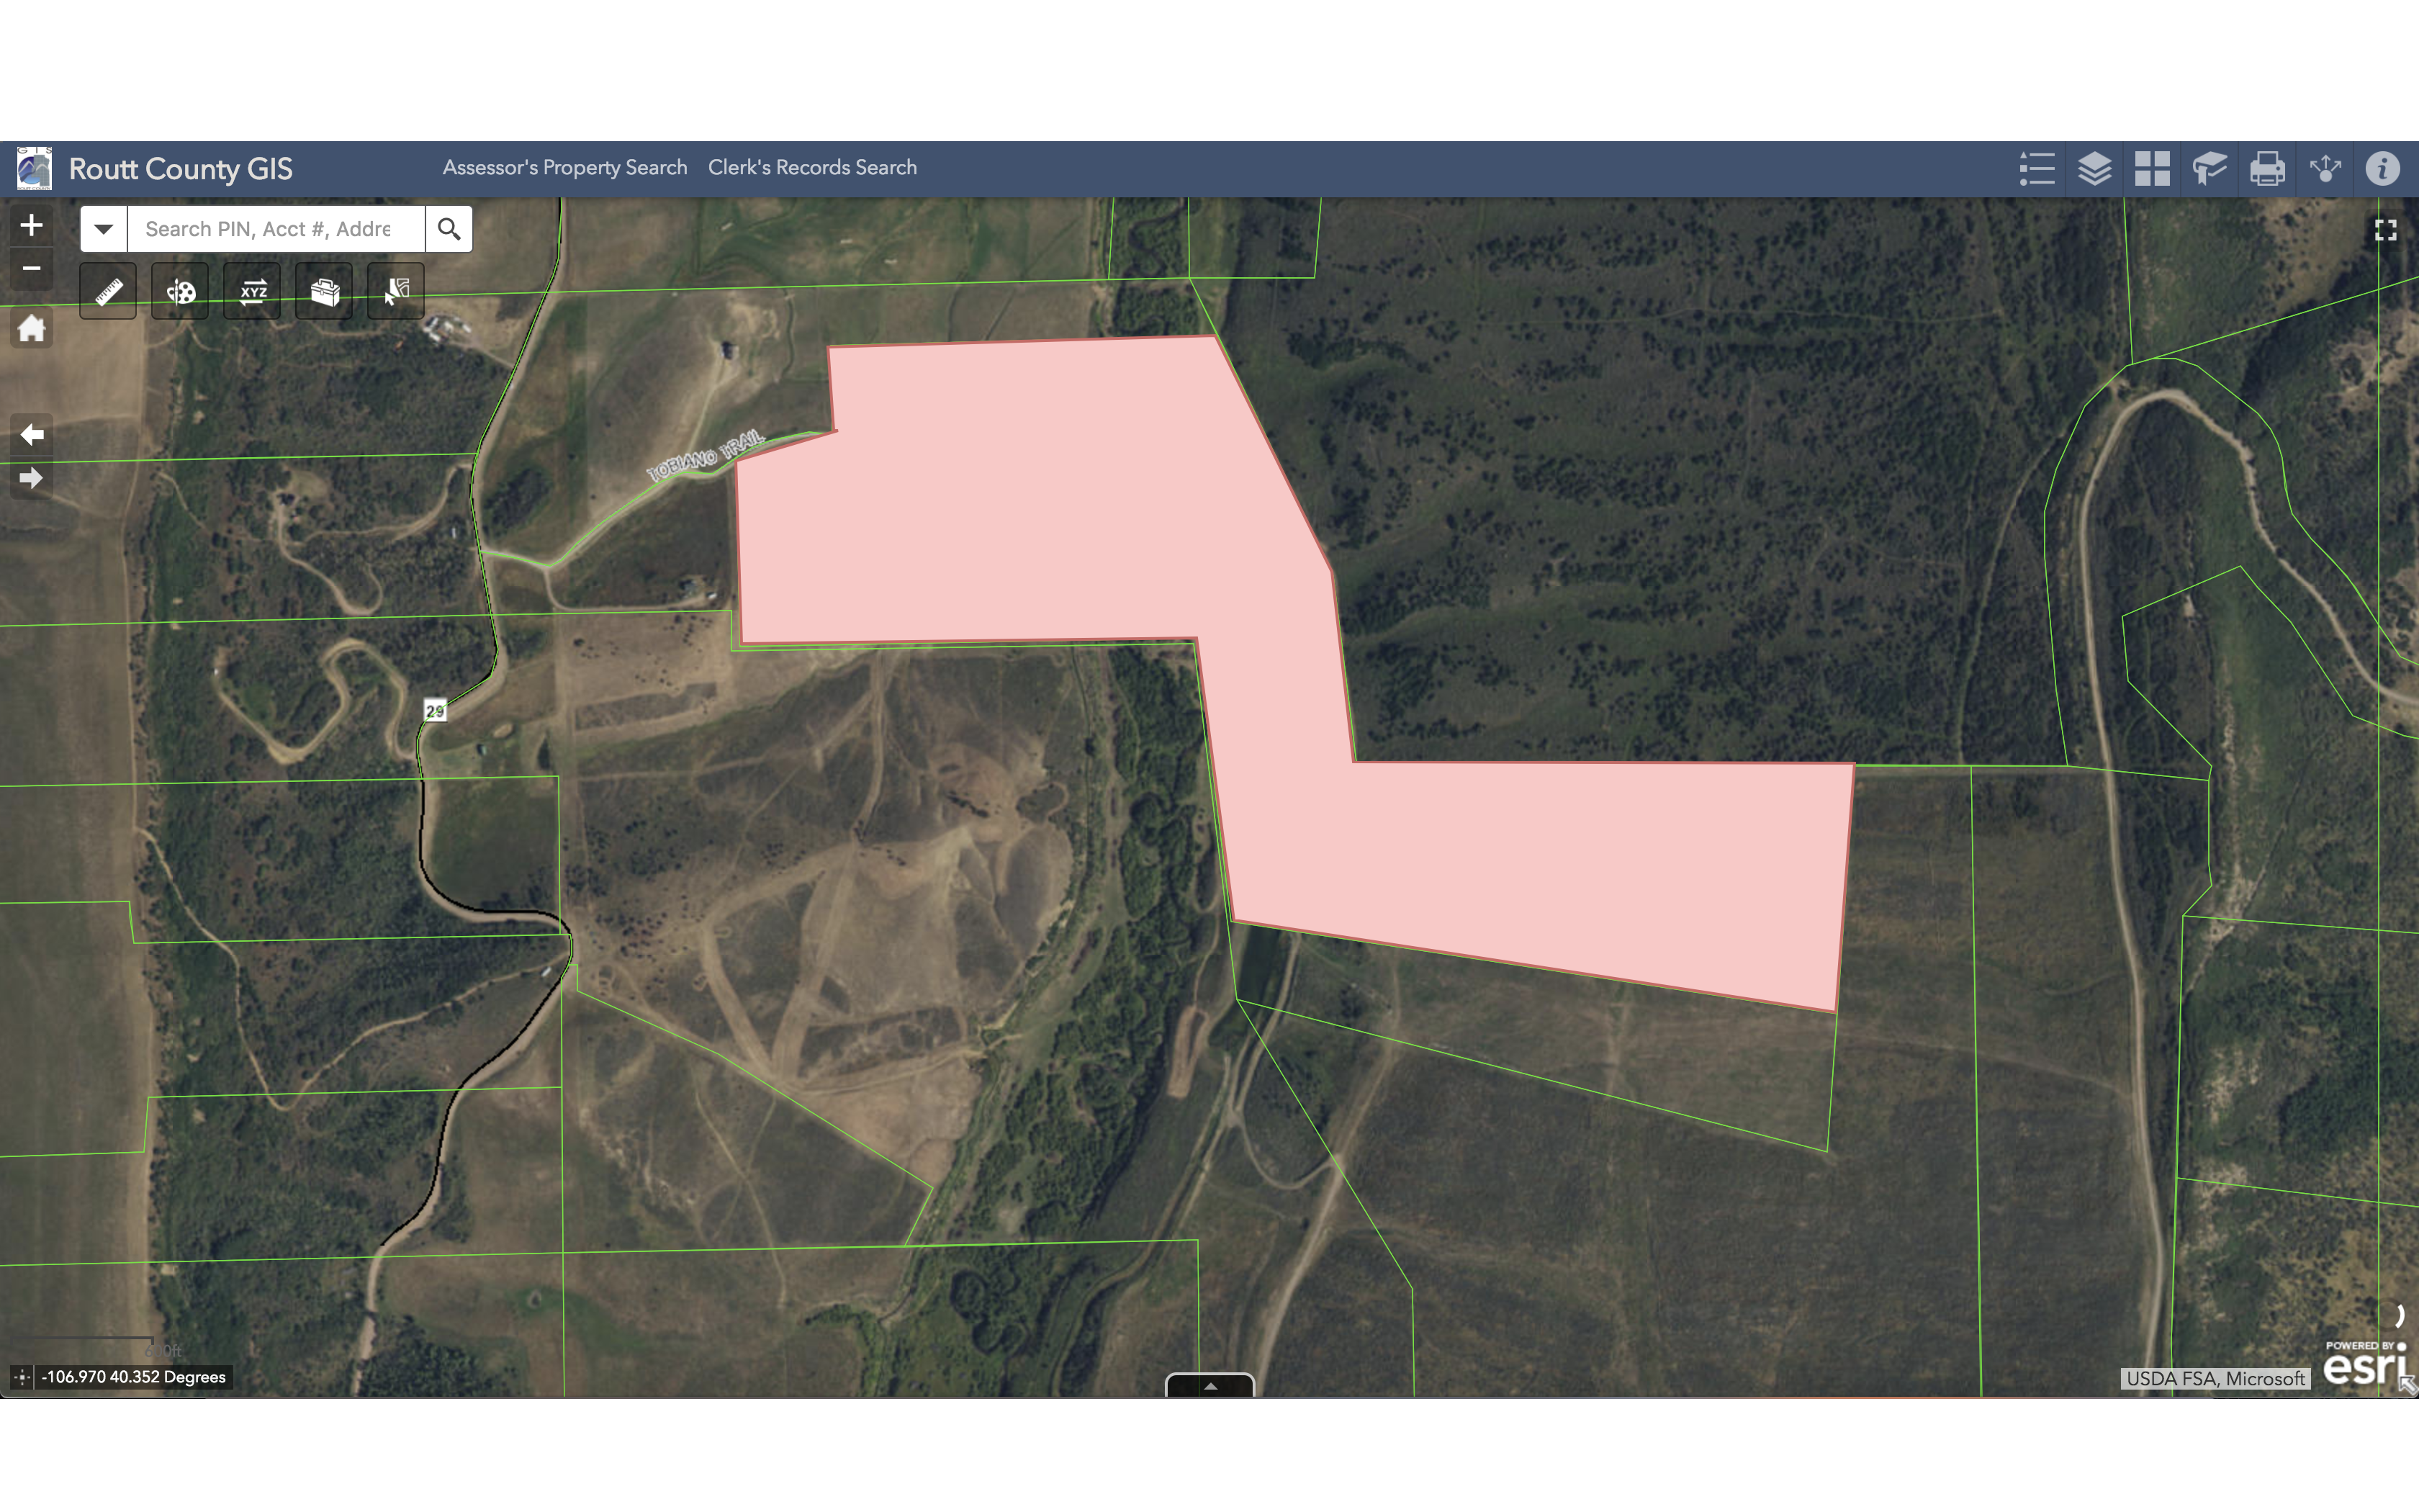Open the About info panel

[2383, 169]
